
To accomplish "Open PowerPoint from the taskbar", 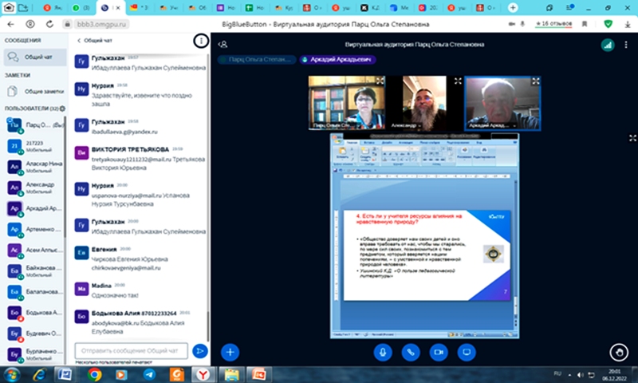I will click(258, 374).
